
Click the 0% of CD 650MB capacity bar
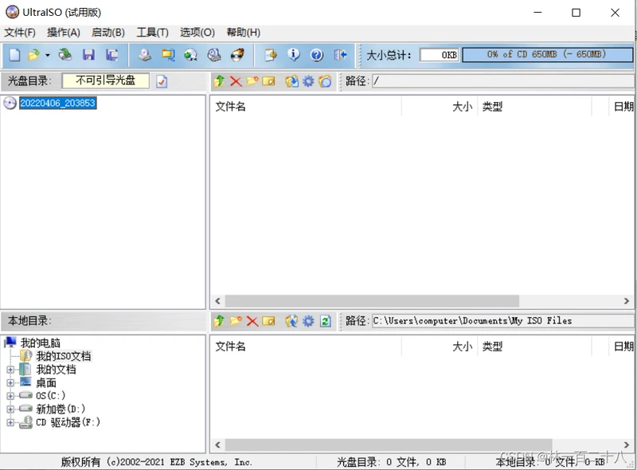pos(547,54)
